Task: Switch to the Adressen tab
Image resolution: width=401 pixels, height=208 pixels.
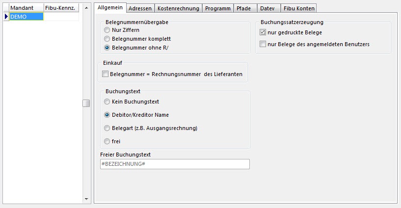Action: click(140, 8)
